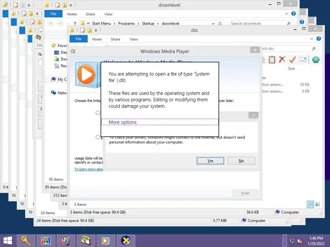The height and width of the screenshot is (247, 330).
Task: Open downlevel Quick Access Toolbar dropdown arrow
Action: (x=71, y=5)
